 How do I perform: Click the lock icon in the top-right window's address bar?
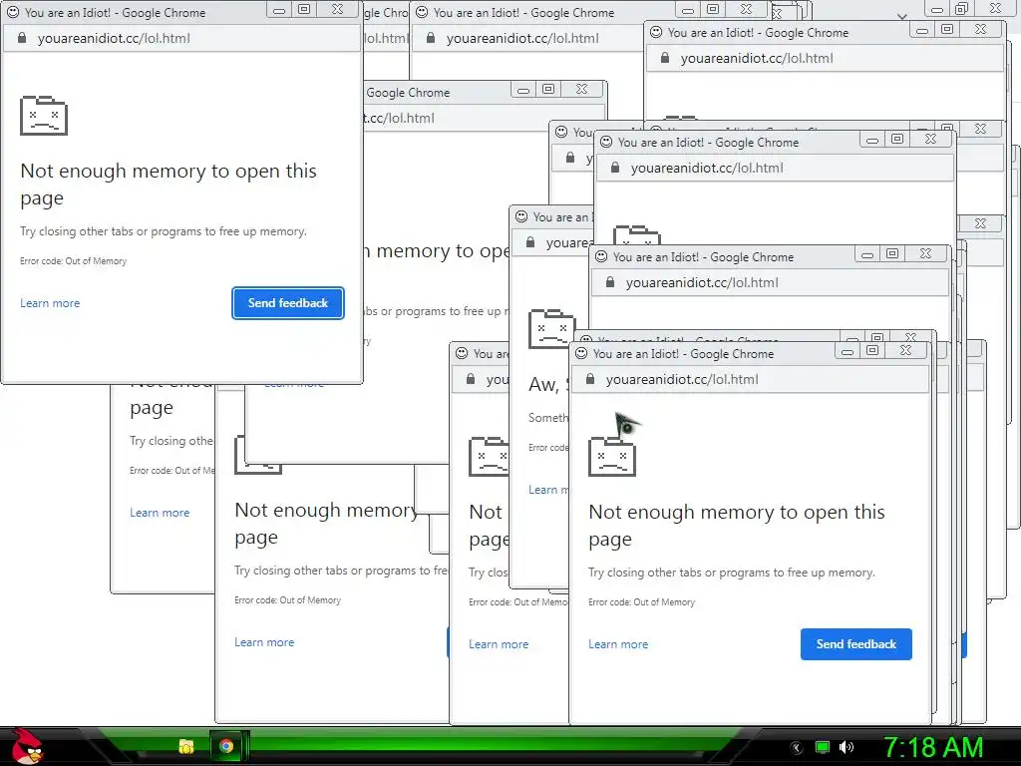(x=665, y=58)
